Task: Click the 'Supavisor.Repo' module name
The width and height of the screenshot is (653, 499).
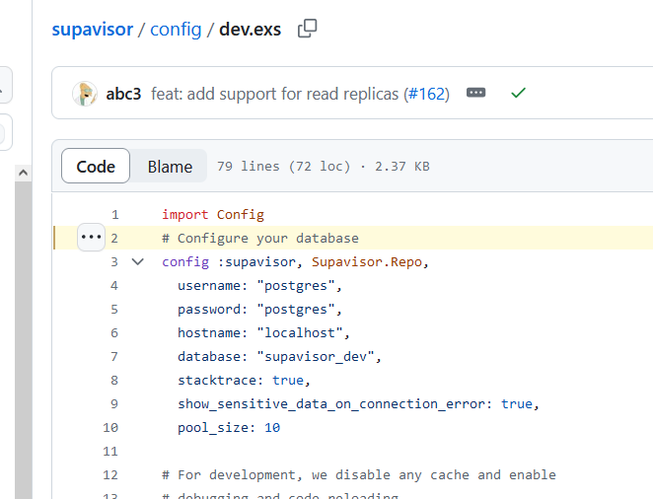Action: coord(367,262)
